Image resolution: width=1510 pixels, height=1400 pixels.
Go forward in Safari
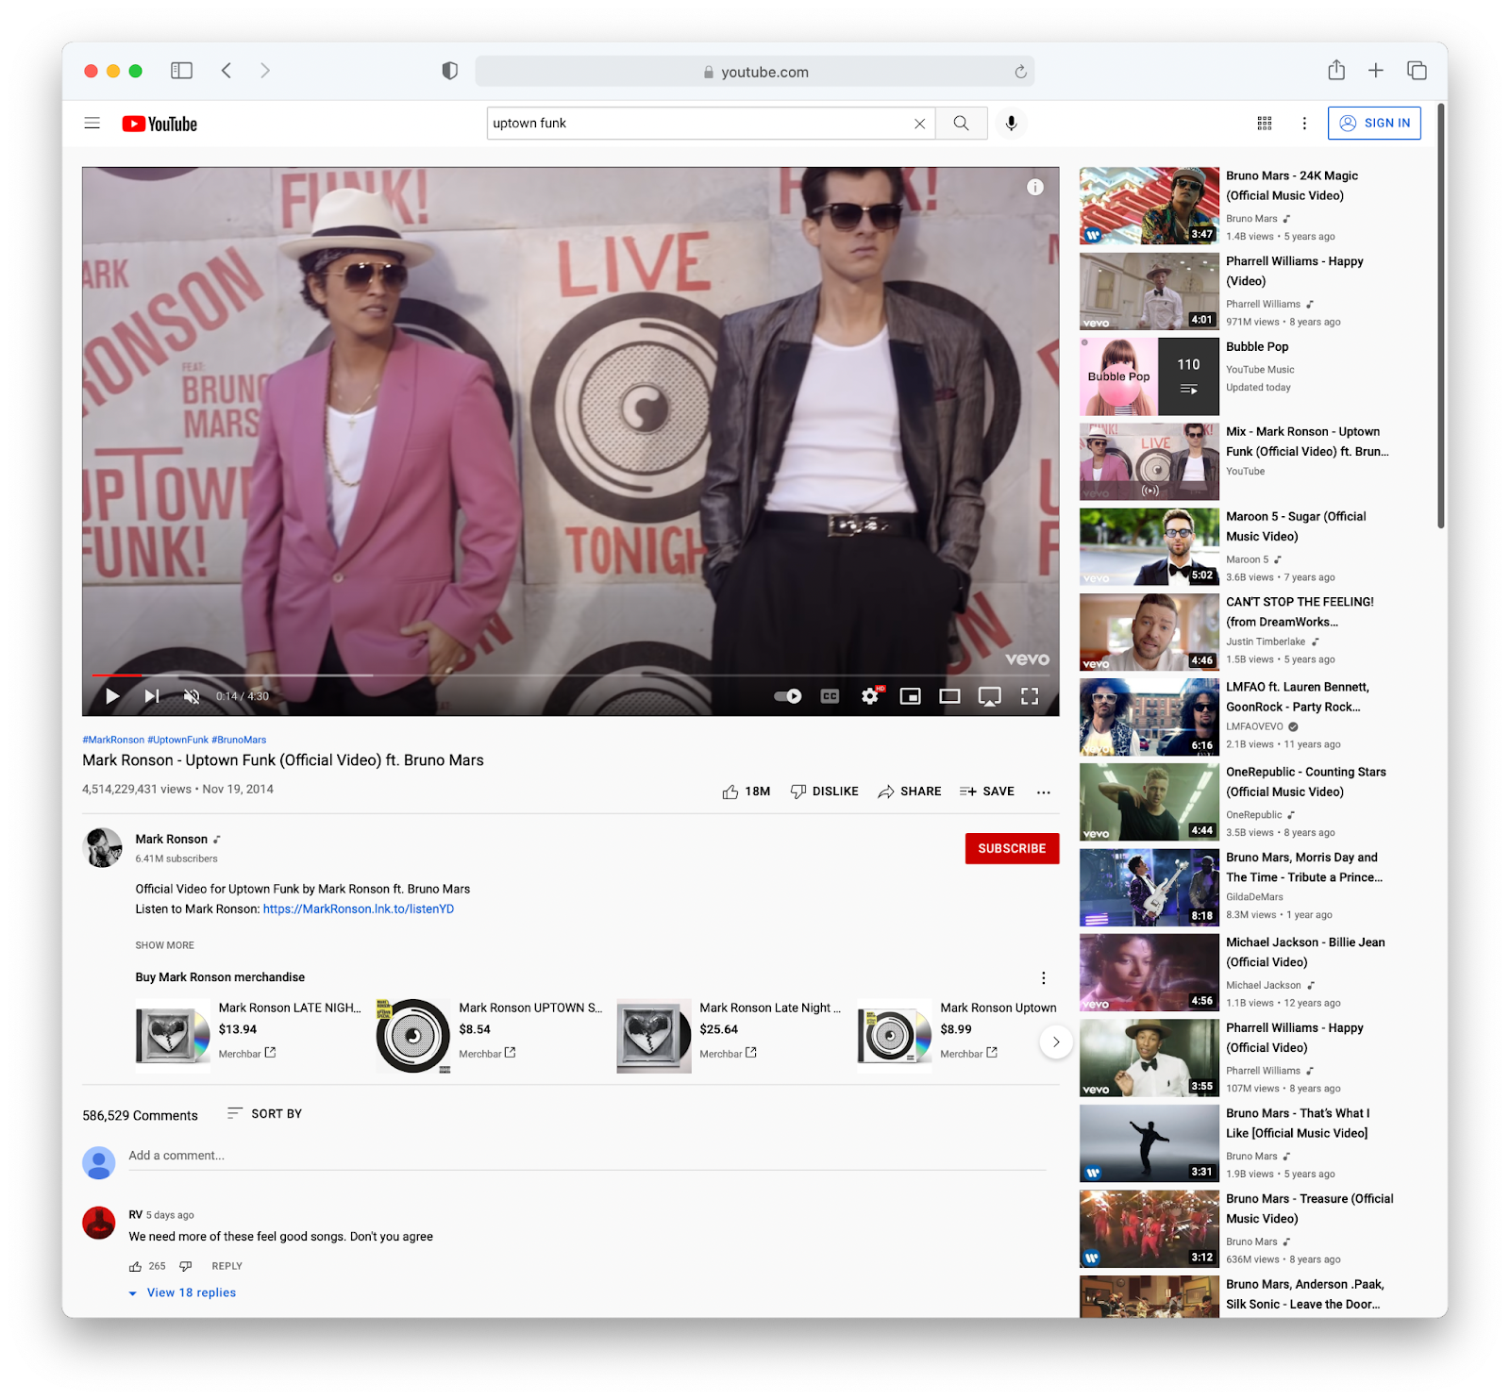[265, 71]
